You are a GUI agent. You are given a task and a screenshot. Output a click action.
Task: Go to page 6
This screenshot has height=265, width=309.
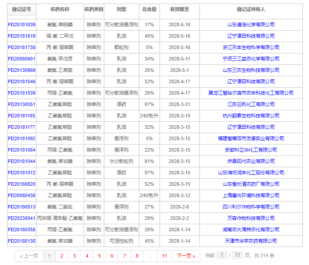pyautogui.click(x=112, y=256)
